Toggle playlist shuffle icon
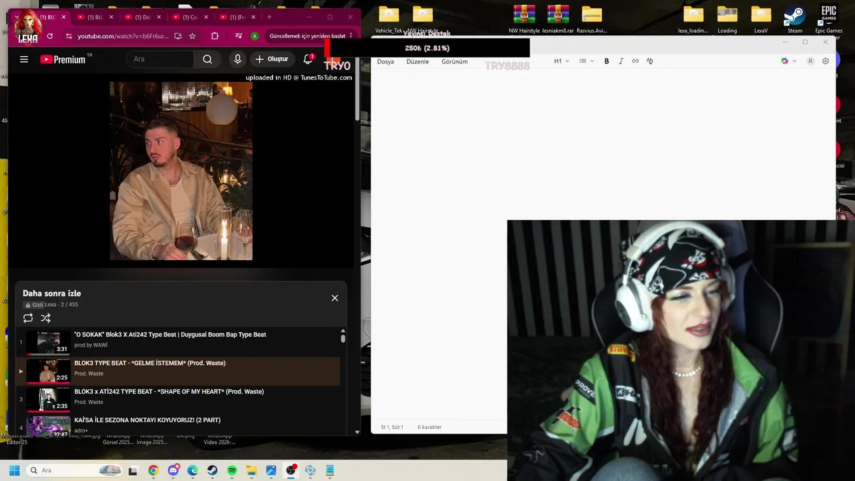 click(45, 318)
